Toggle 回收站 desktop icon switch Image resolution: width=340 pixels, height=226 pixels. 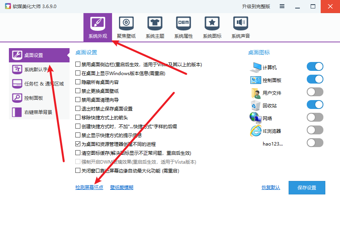click(315, 105)
